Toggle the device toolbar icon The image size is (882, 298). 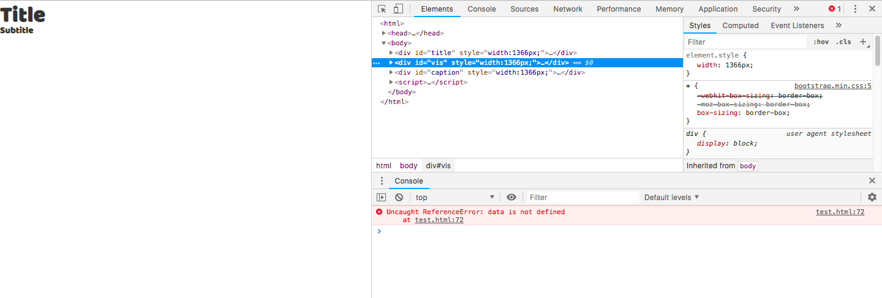click(398, 9)
